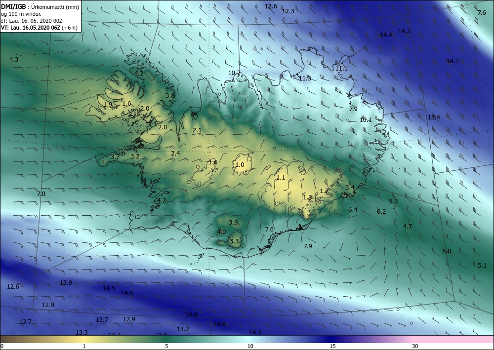The width and height of the screenshot is (494, 350).
Task: Click the pink end of the colour scale
Action: pos(453,339)
